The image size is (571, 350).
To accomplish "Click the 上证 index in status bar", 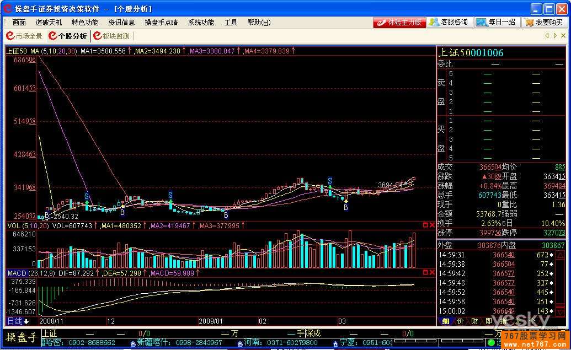I will pyautogui.click(x=49, y=333).
